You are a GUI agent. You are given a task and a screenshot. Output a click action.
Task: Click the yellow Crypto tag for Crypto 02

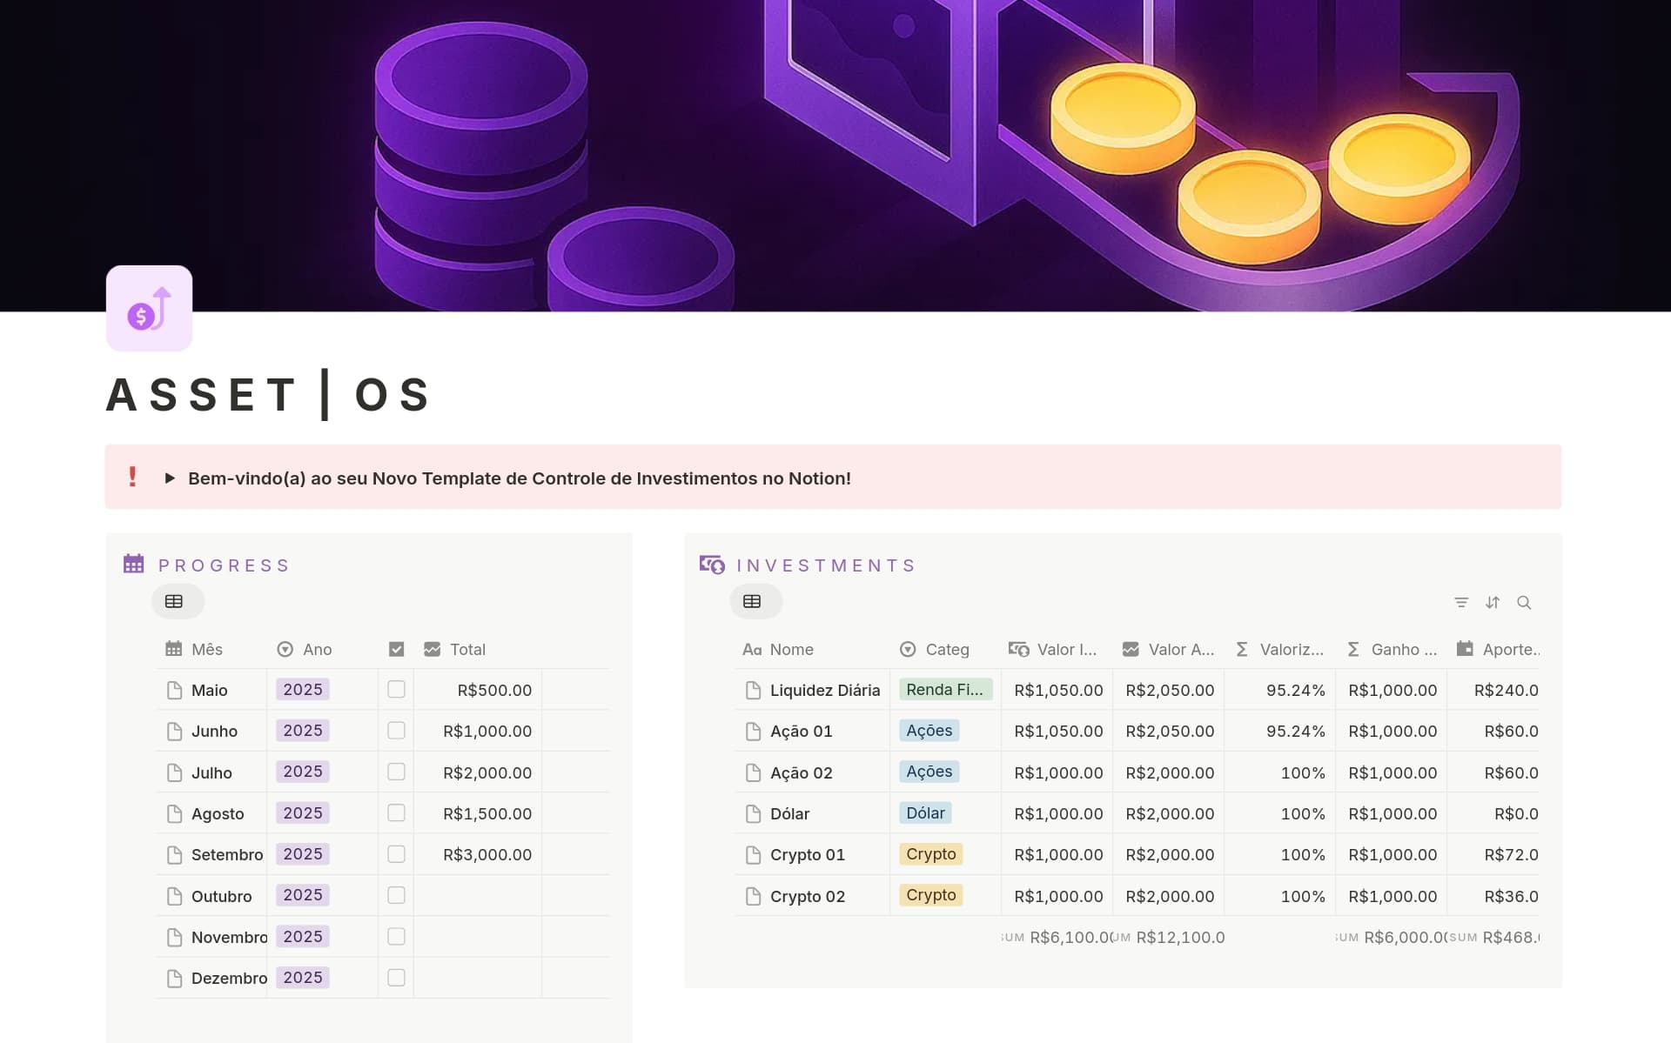[x=930, y=895]
